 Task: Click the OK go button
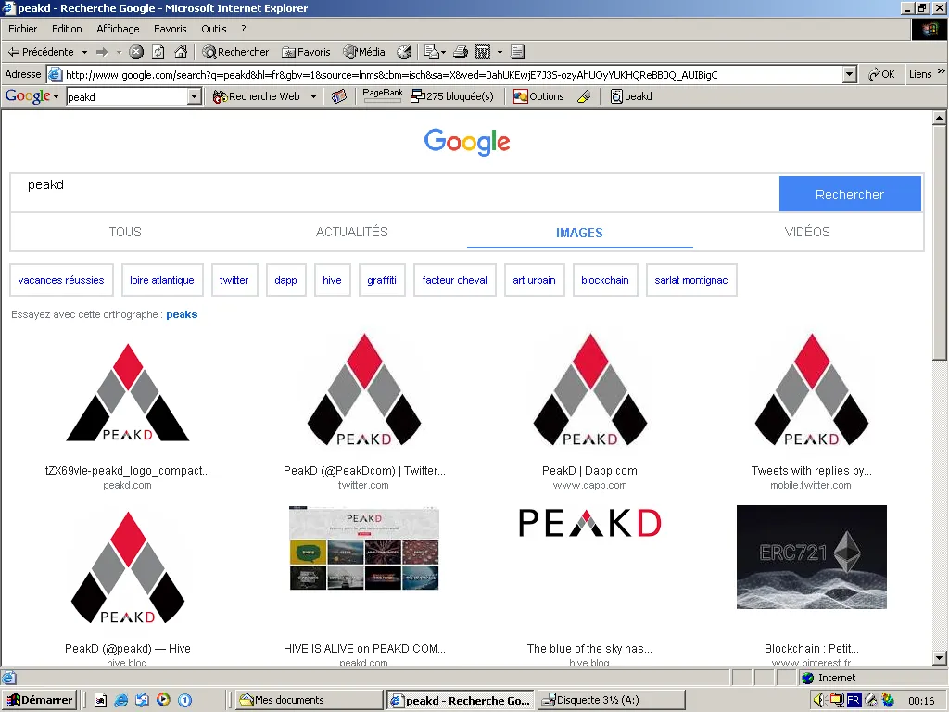click(882, 74)
